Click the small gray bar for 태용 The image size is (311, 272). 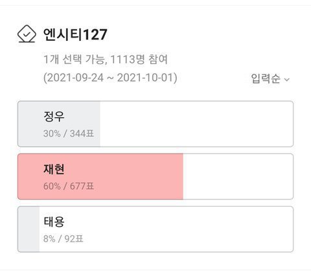click(29, 229)
